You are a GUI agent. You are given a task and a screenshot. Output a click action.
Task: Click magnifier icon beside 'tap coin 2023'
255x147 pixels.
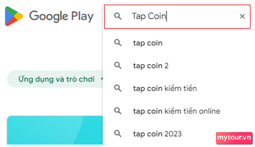(x=118, y=134)
